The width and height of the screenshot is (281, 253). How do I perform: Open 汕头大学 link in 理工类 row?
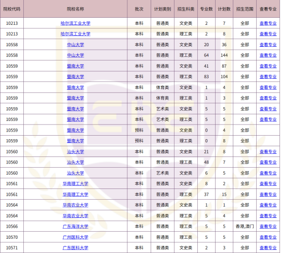tap(76, 162)
